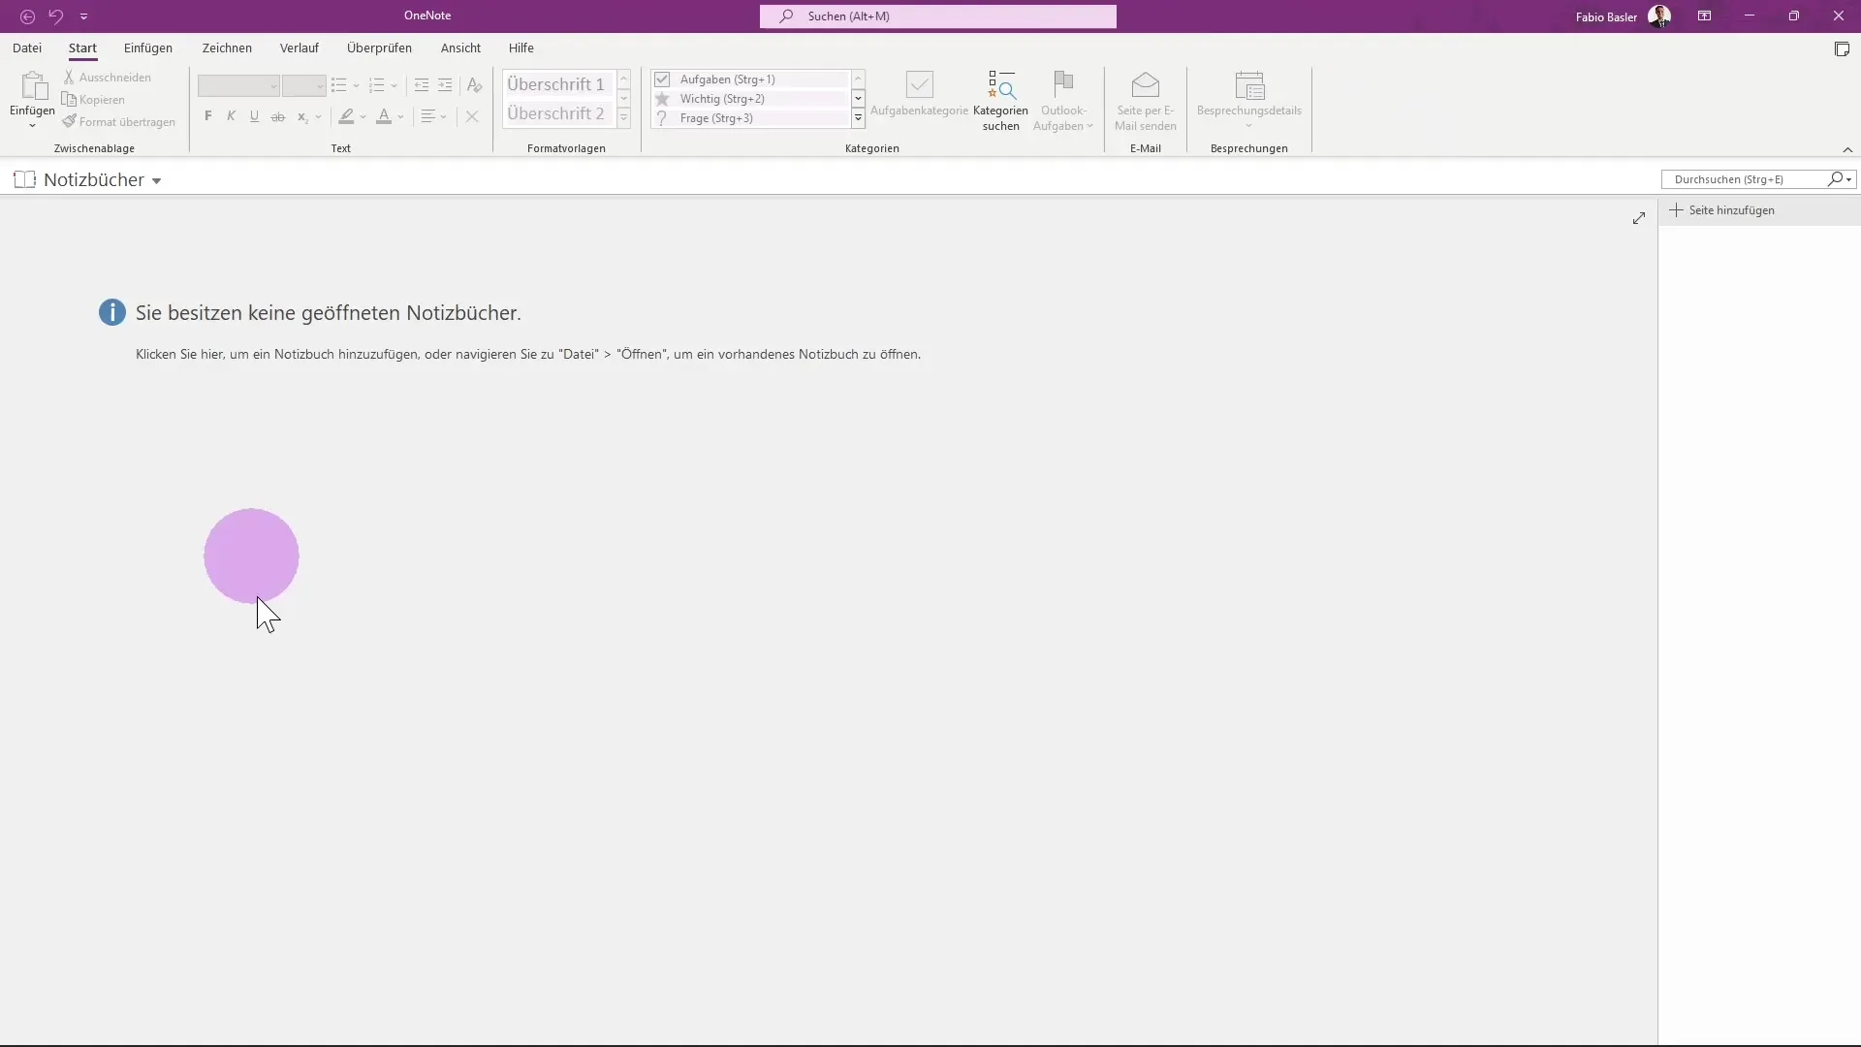Toggle italic (K) formatting
The image size is (1861, 1047).
pos(231,116)
